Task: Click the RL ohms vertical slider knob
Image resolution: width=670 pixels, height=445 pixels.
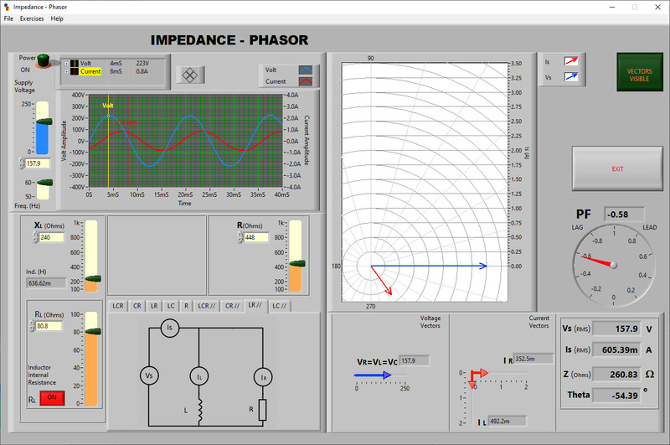Action: 93,332
